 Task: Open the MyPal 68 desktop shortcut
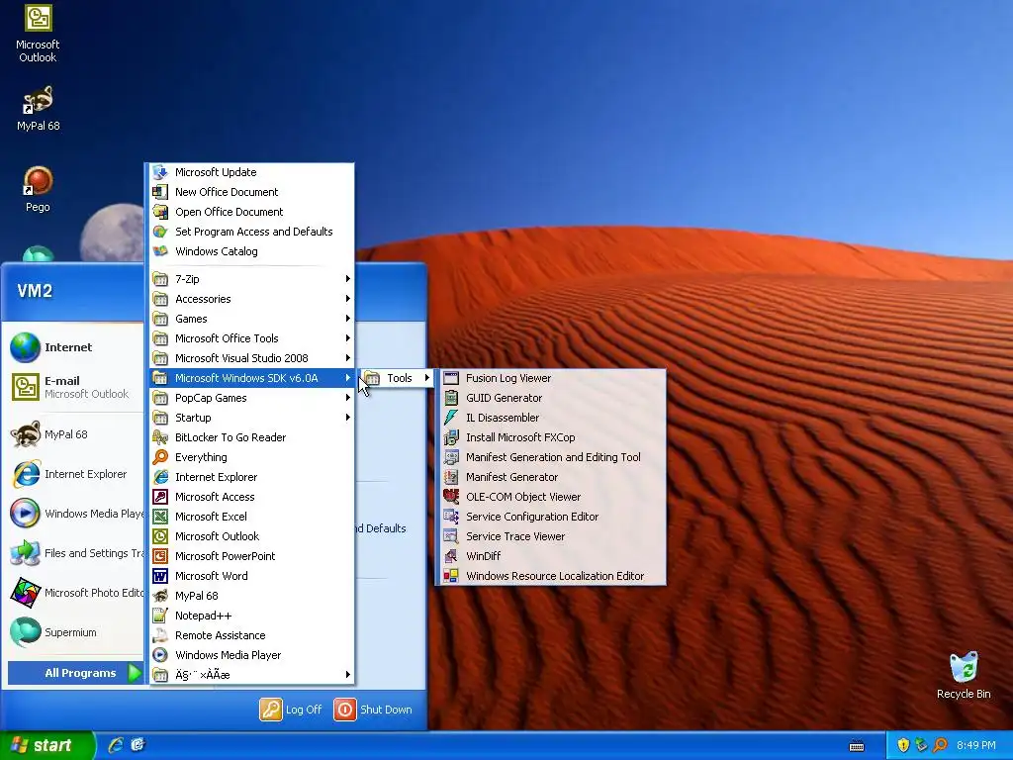38,109
